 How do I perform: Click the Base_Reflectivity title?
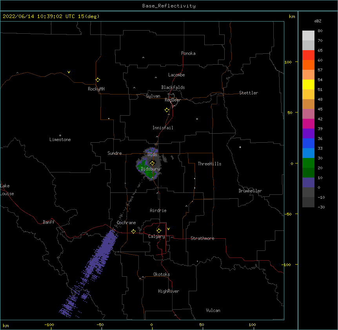pyautogui.click(x=169, y=6)
